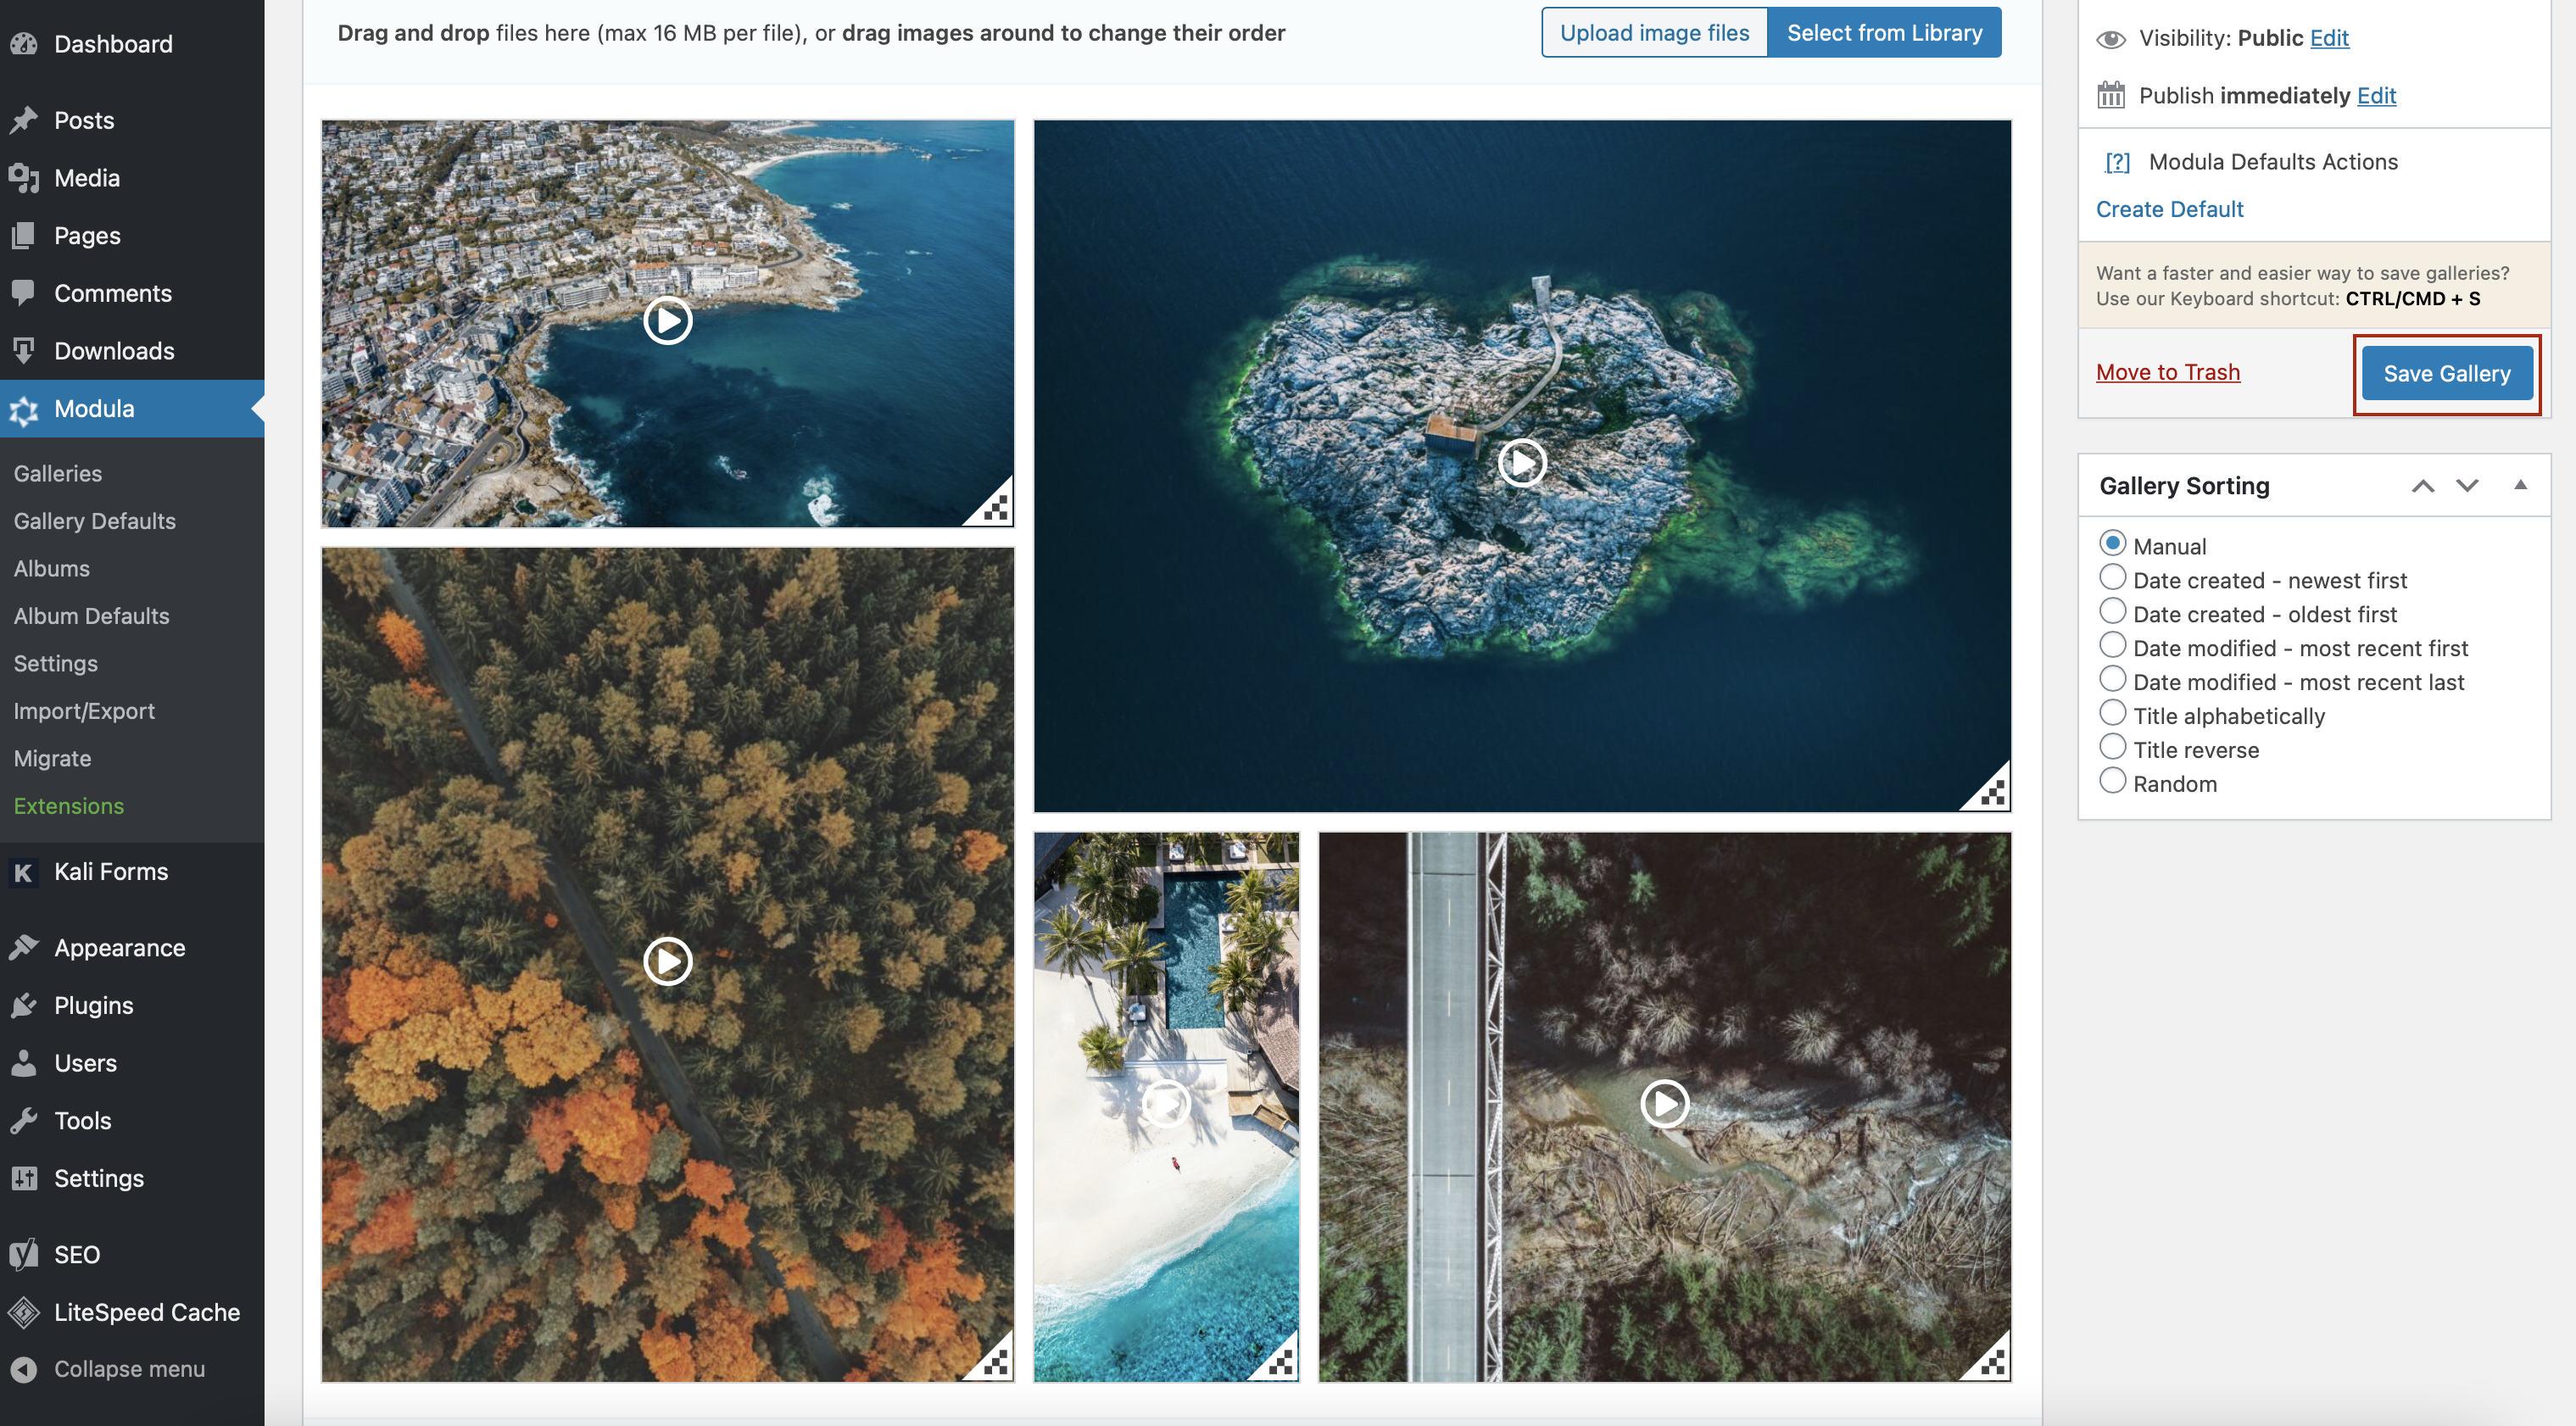Click play icon on coastal city image
The image size is (2576, 1426).
(667, 321)
